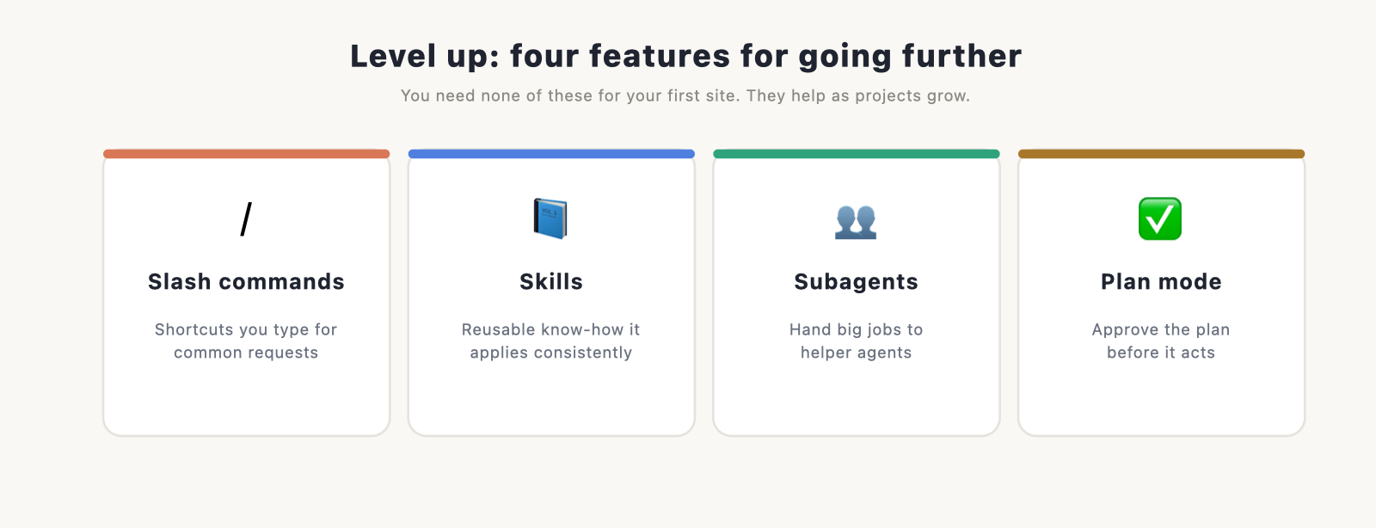Click 'Reusable know-how it applies consistently' description
Screen dimensions: 1376x528
pyautogui.click(x=551, y=341)
